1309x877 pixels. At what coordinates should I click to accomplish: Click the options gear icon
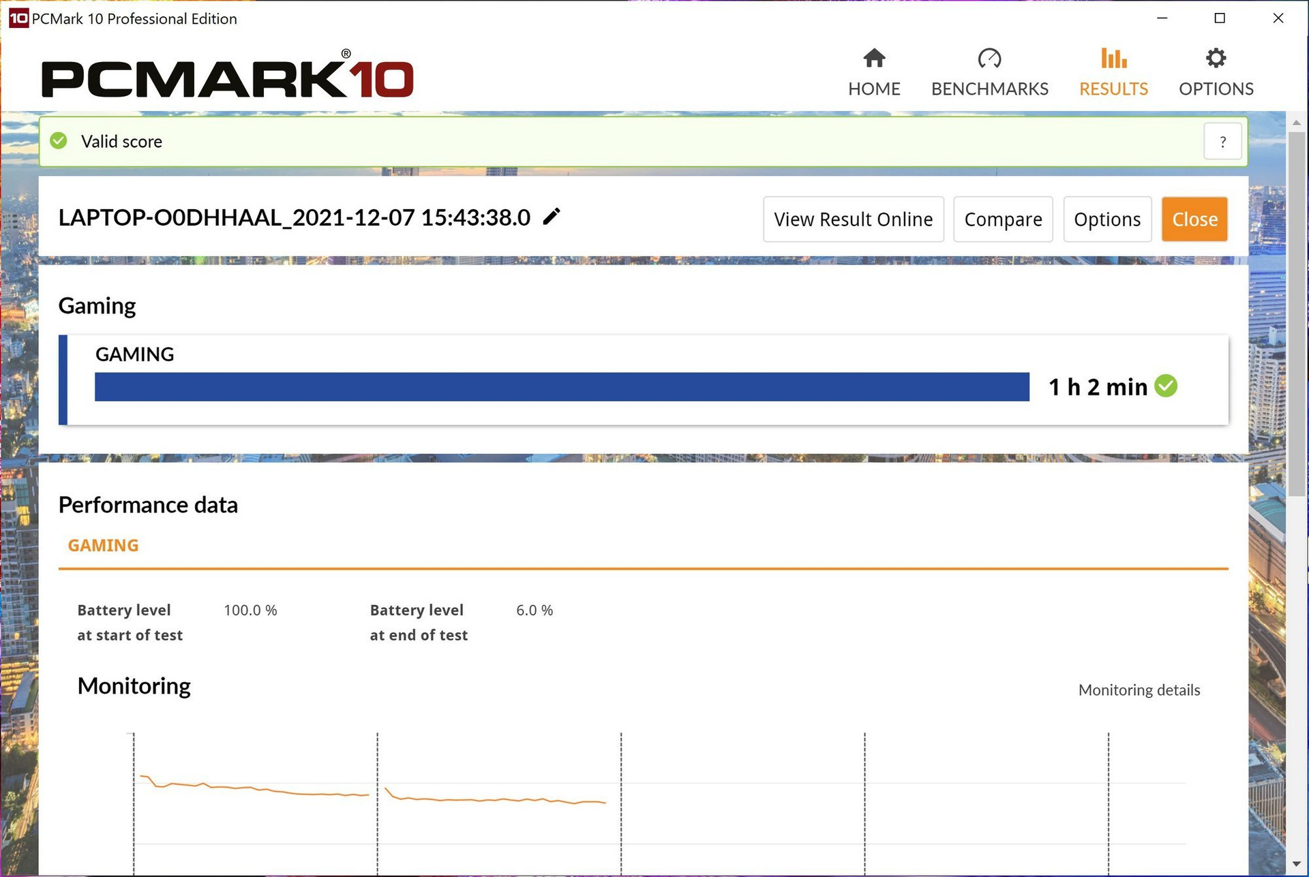[x=1216, y=59]
